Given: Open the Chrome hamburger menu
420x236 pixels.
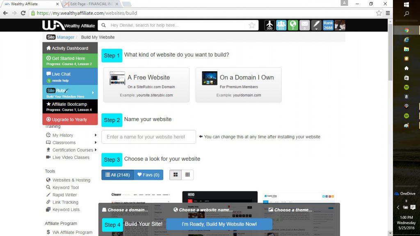Looking at the screenshot, I should click(x=388, y=13).
